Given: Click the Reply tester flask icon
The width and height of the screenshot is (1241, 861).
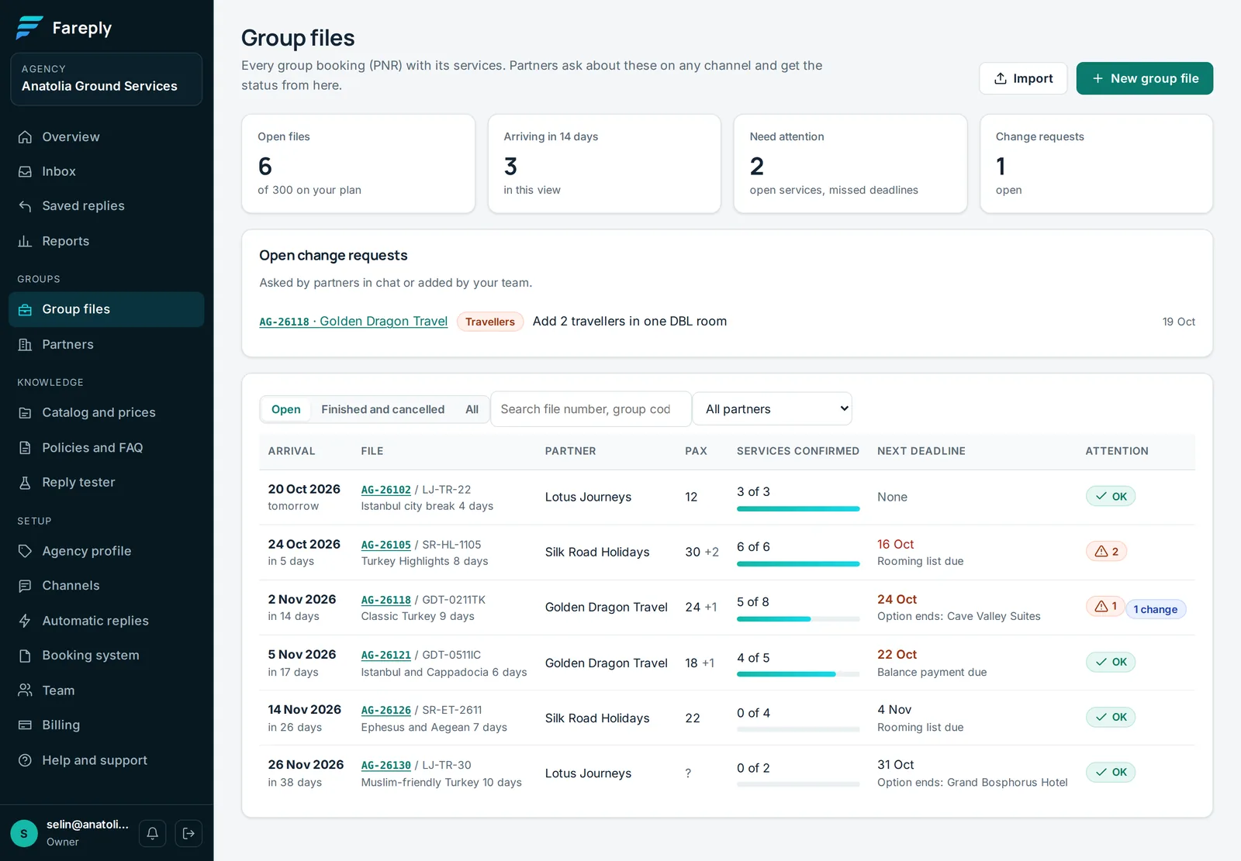Looking at the screenshot, I should (x=25, y=482).
